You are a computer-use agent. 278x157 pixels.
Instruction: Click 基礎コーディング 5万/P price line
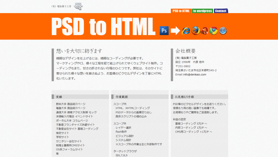click(191, 124)
